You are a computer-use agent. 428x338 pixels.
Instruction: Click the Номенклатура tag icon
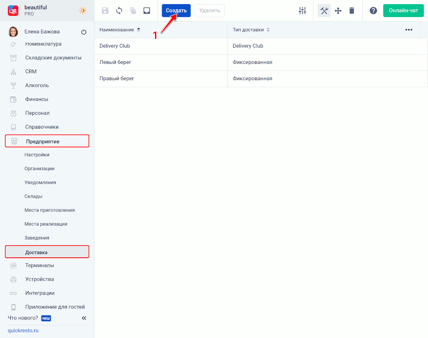[13, 44]
